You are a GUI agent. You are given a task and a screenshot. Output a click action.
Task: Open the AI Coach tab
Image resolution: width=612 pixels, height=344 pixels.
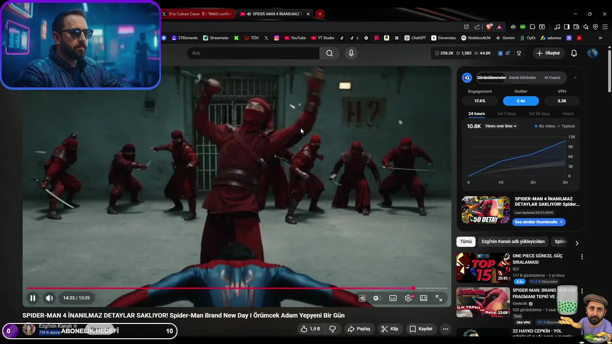[x=552, y=77]
